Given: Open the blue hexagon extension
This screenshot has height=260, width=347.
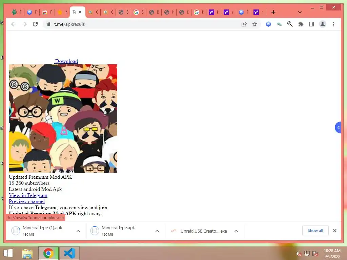Looking at the screenshot, I should click(x=268, y=24).
